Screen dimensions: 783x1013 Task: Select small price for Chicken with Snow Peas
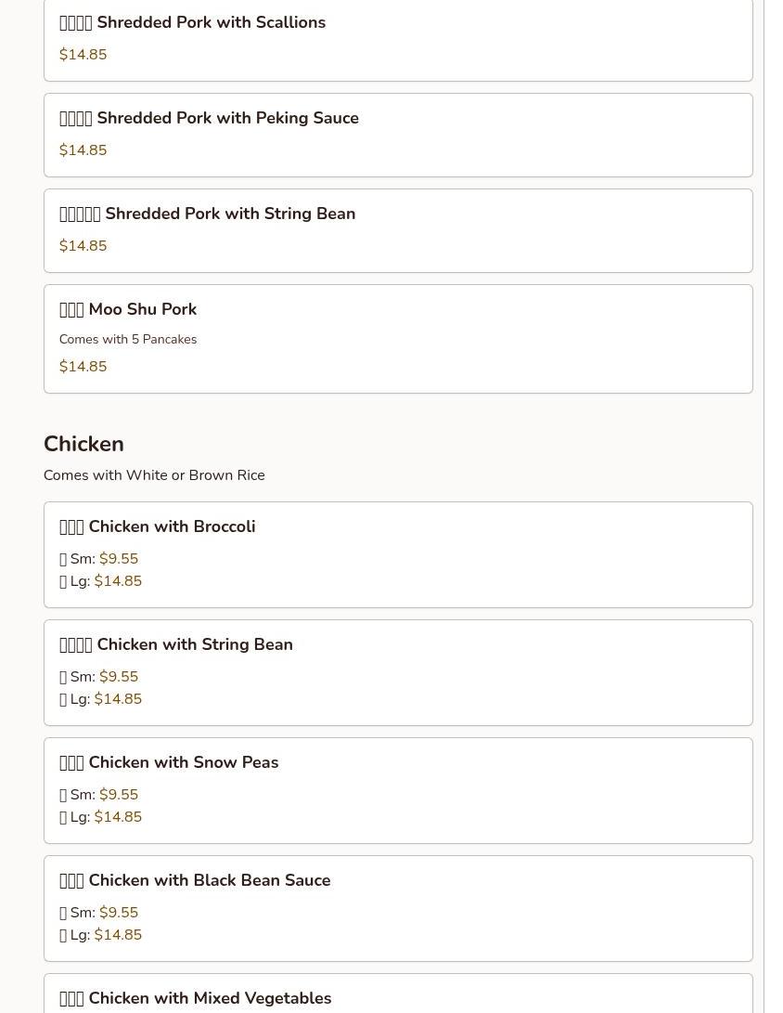point(119,795)
